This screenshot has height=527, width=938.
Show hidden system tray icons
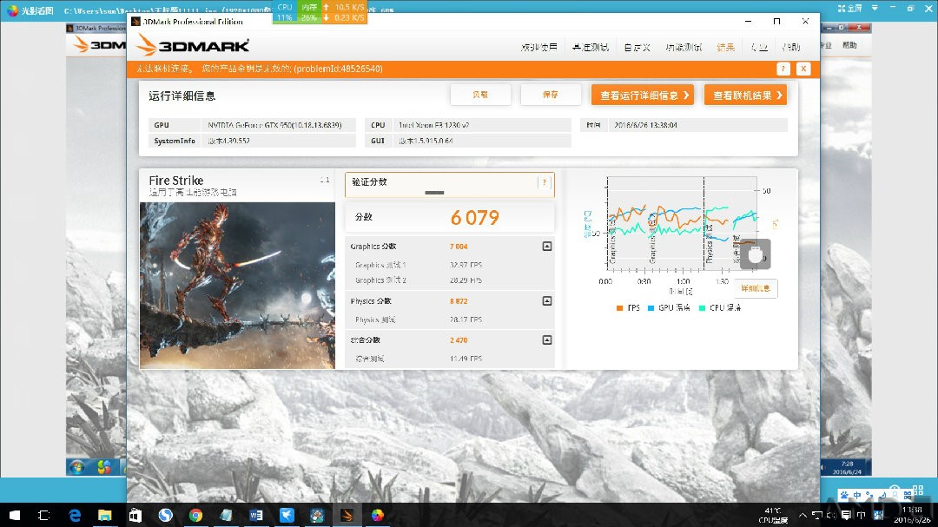click(x=803, y=515)
